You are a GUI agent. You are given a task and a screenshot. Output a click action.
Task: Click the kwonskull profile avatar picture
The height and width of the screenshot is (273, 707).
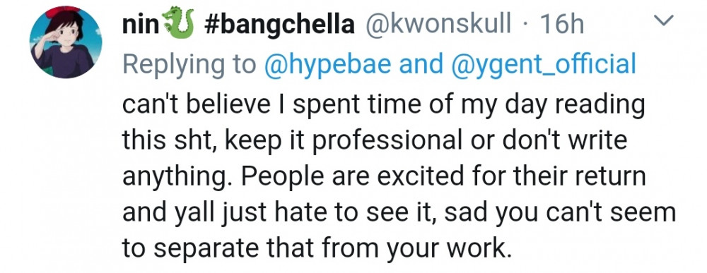(x=66, y=42)
